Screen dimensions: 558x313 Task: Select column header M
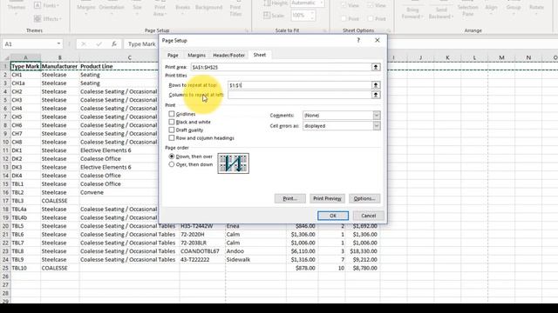pos(501,57)
